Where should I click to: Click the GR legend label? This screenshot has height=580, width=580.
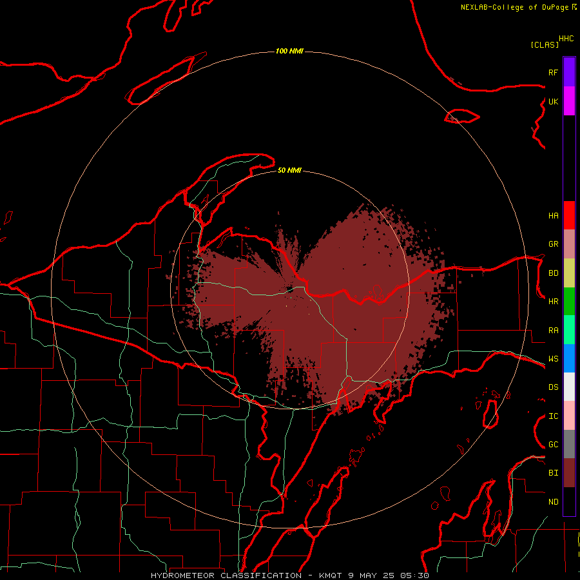(553, 244)
